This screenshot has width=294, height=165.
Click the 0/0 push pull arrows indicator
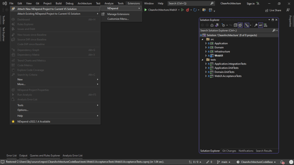195,162
